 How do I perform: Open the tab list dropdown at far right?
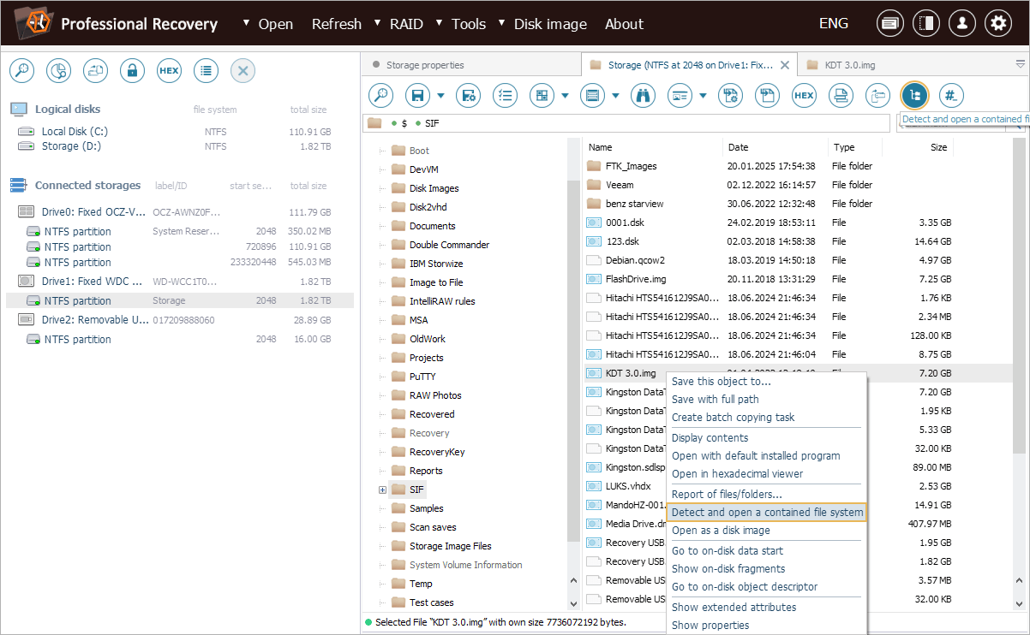coord(1020,64)
